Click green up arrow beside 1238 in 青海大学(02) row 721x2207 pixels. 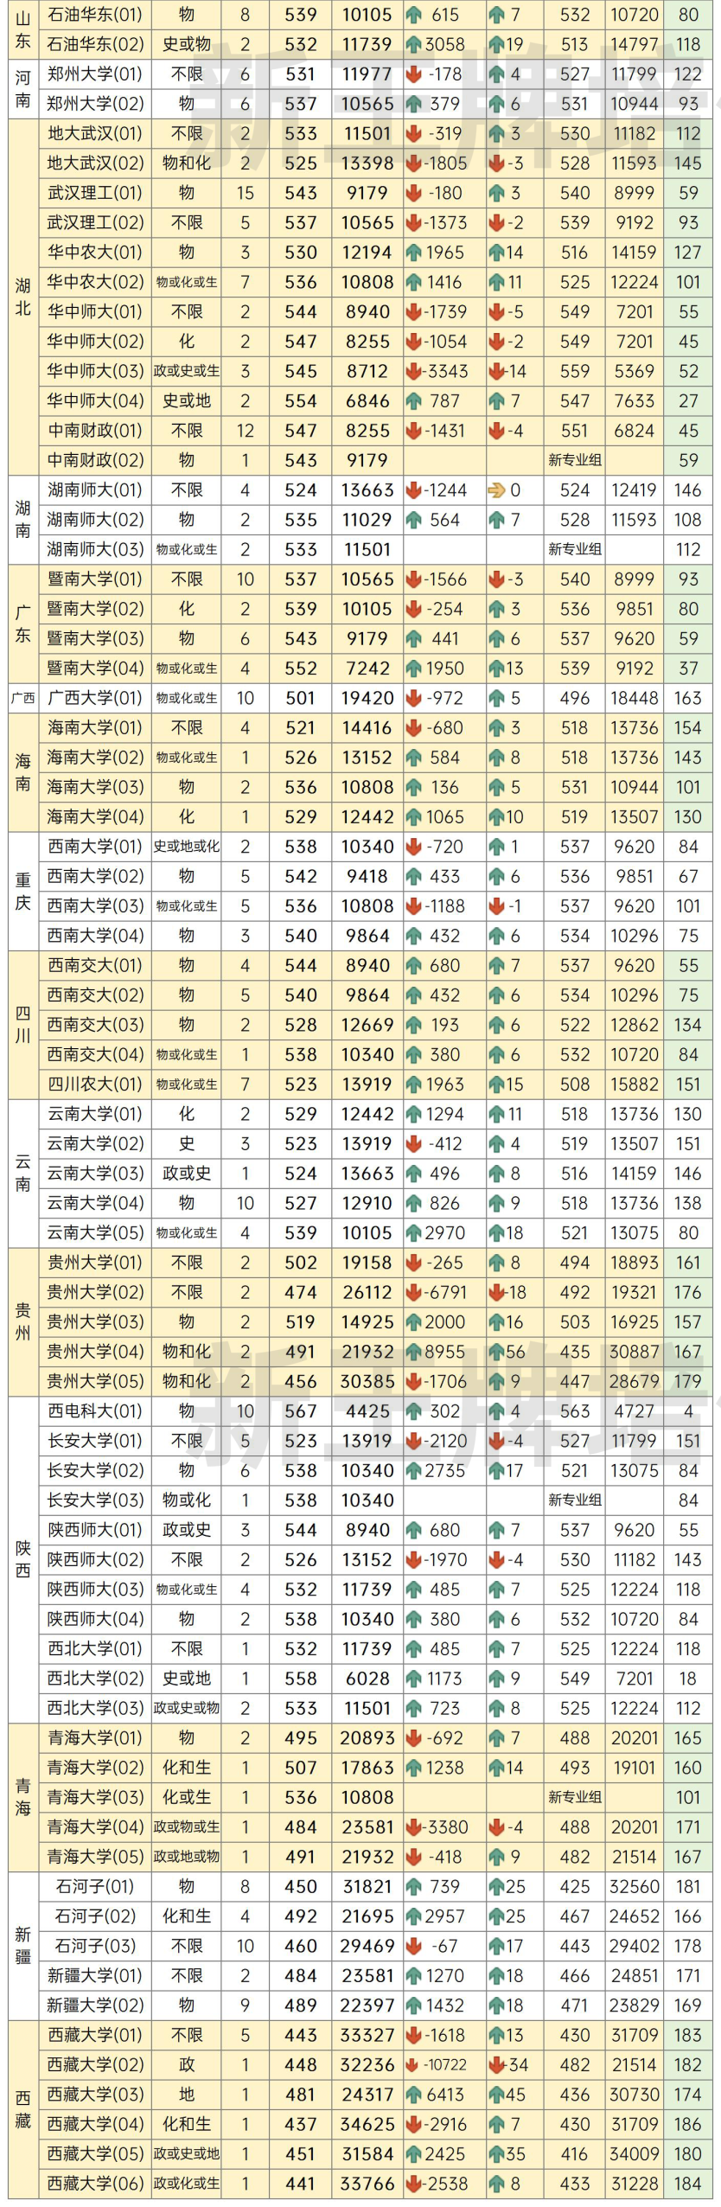[413, 1768]
